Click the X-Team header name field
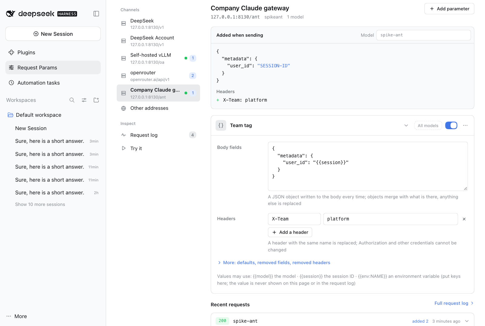The width and height of the screenshot is (485, 326). [294, 219]
